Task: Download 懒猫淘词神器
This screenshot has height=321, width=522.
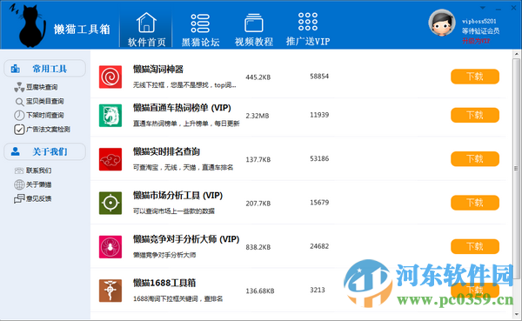Action: tap(475, 77)
